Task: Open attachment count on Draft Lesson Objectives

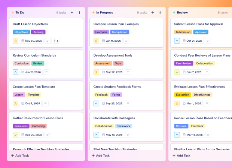Action: [55, 41]
